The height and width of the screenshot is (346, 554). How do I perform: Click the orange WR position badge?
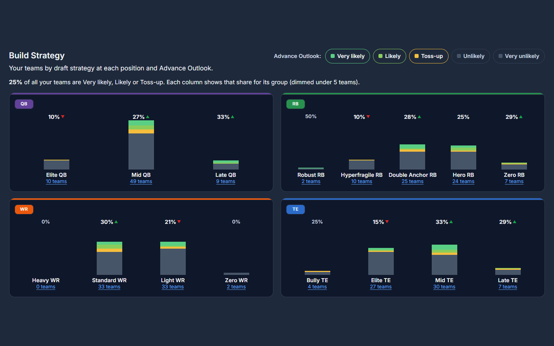pyautogui.click(x=24, y=209)
